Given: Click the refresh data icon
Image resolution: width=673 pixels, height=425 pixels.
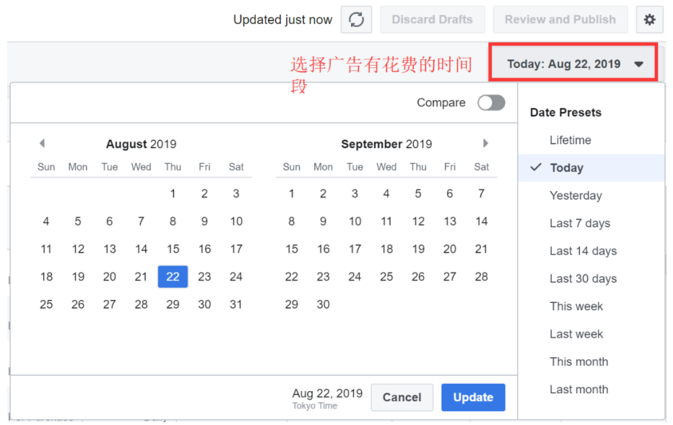Looking at the screenshot, I should pyautogui.click(x=356, y=19).
